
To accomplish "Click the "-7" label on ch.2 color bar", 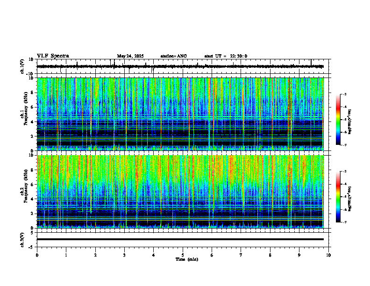I will point(344,222).
